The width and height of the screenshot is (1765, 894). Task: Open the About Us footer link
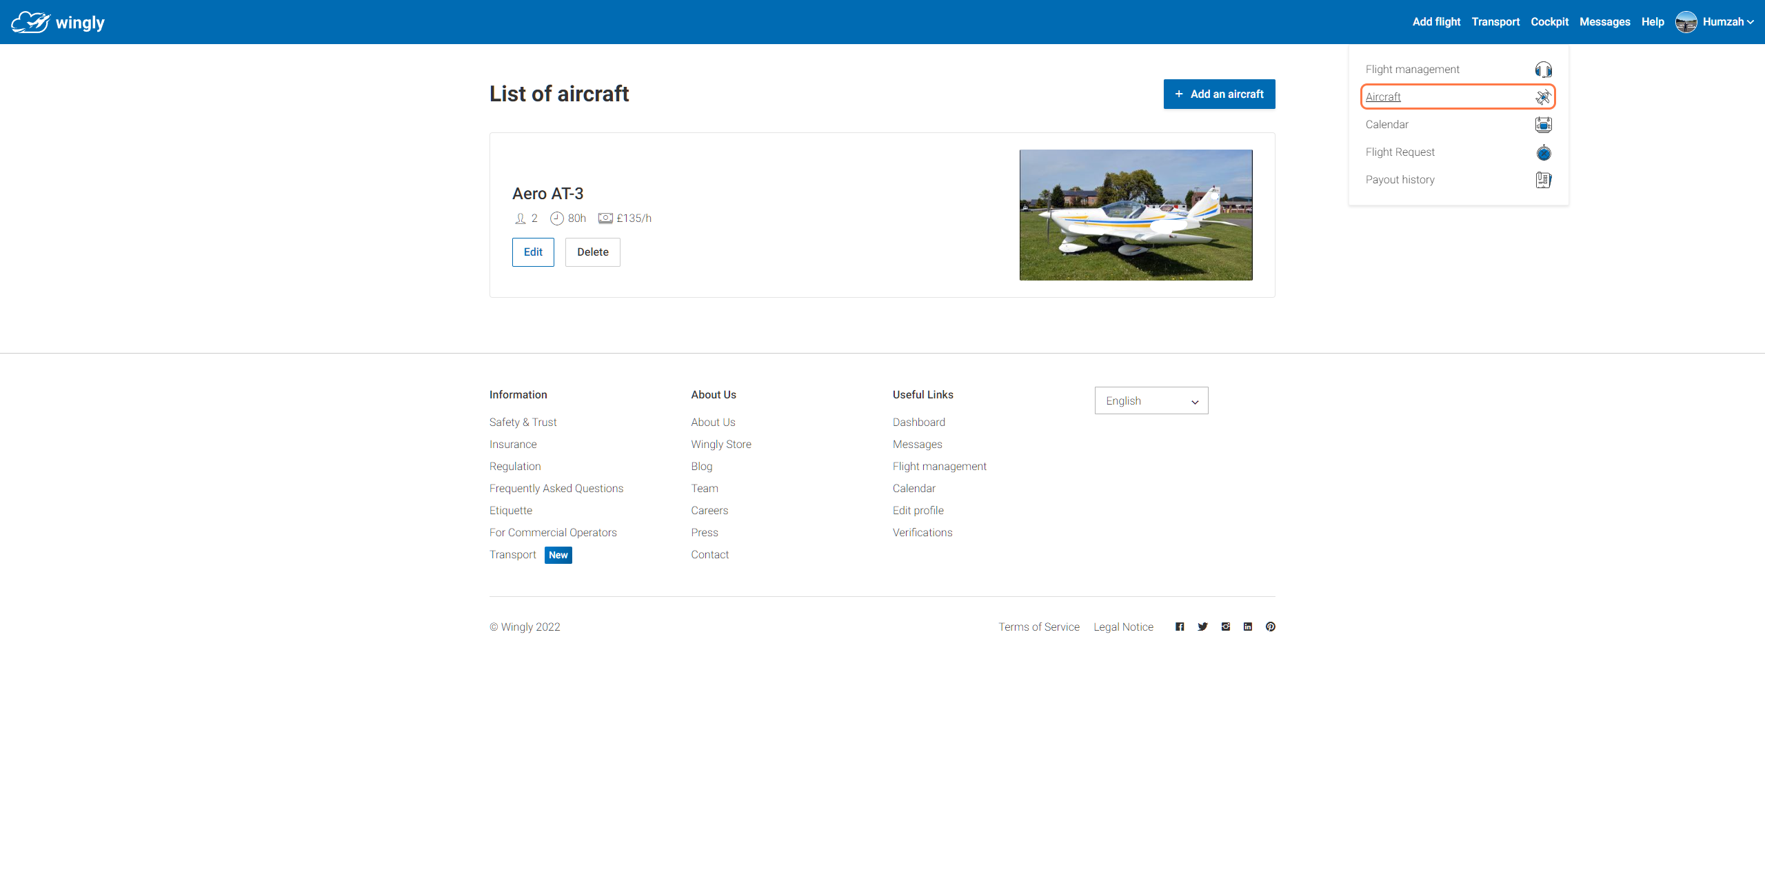(x=713, y=423)
